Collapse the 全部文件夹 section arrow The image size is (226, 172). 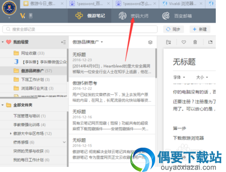pyautogui.click(x=3, y=105)
